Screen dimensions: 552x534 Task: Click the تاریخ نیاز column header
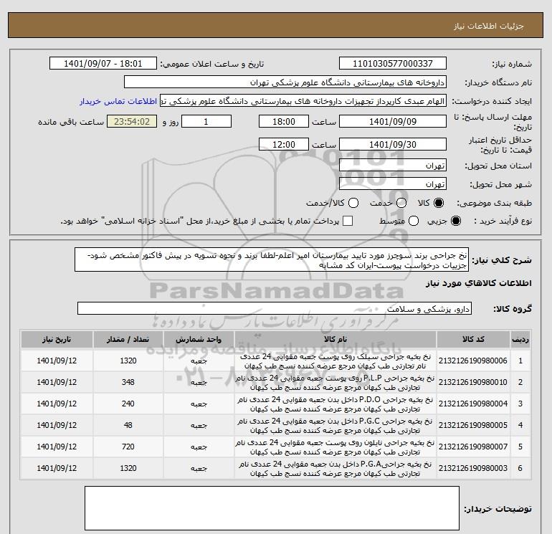click(x=57, y=339)
